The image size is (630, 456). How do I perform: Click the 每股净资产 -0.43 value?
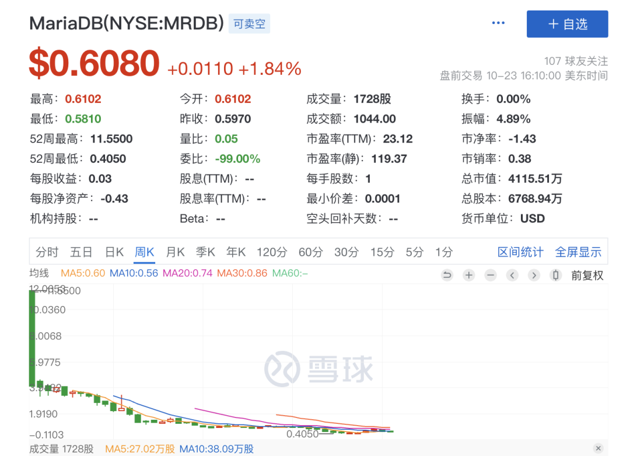coord(114,199)
